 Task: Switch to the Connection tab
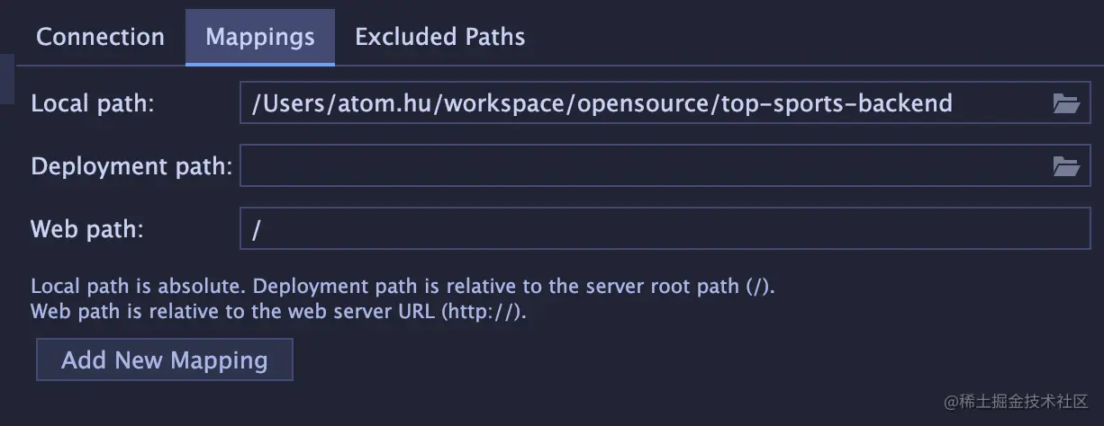point(100,37)
